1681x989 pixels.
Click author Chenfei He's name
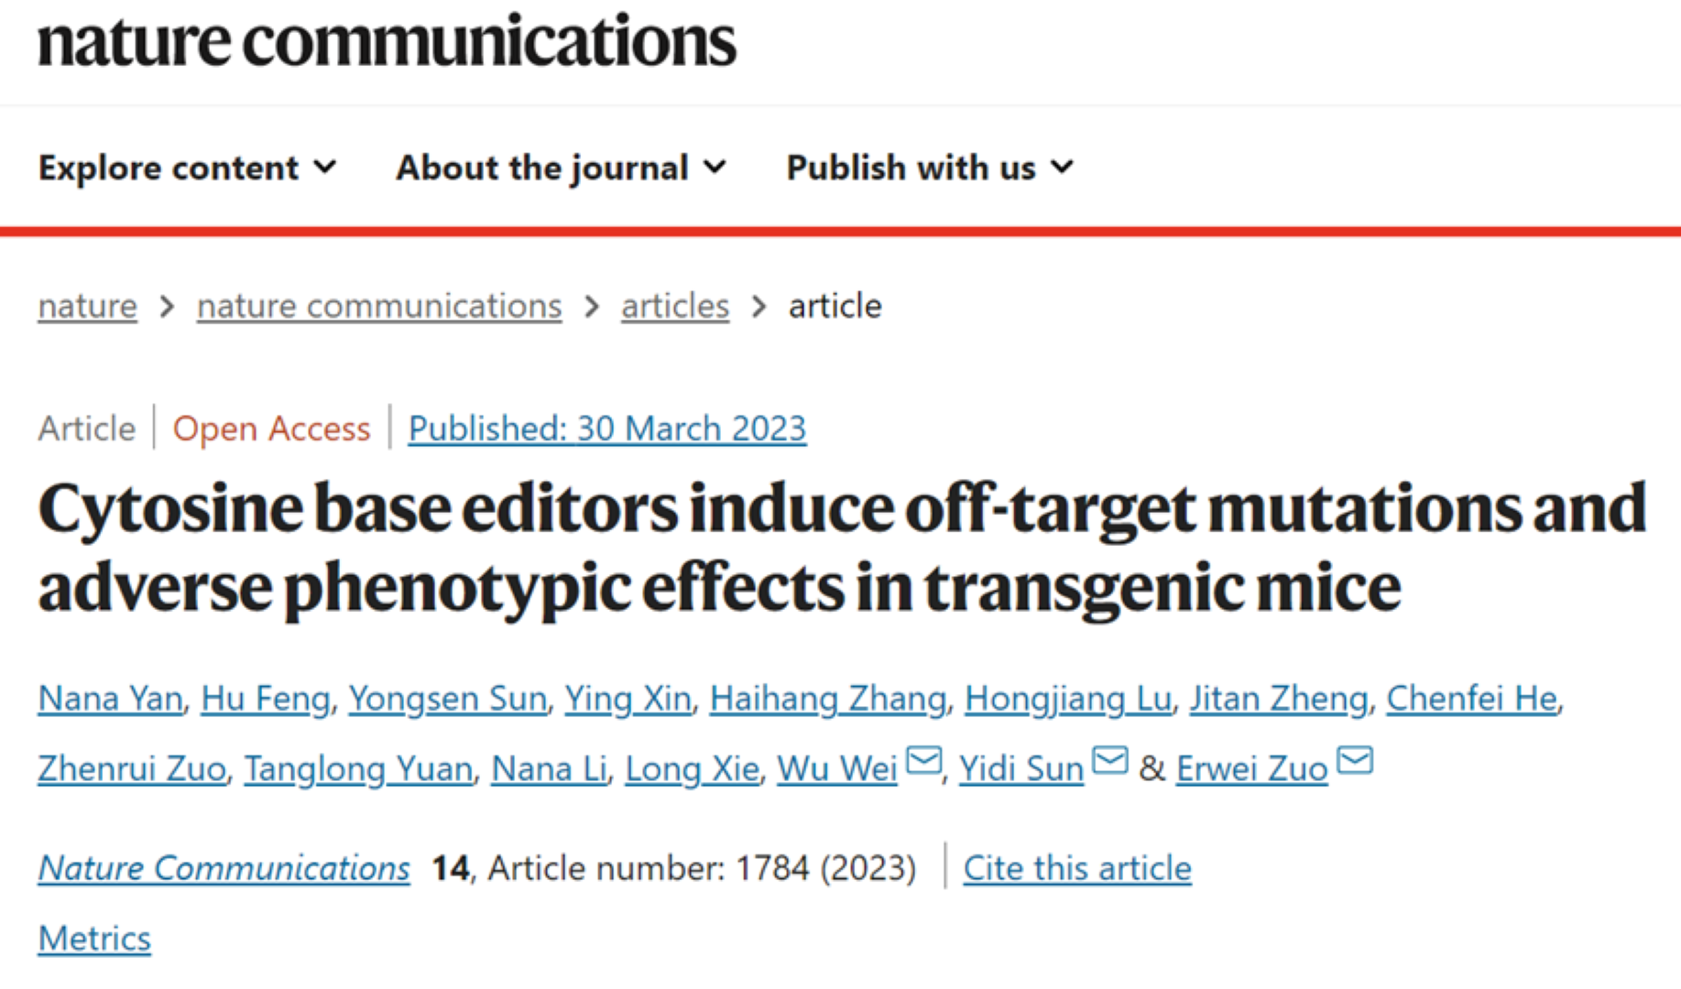pos(1471,699)
